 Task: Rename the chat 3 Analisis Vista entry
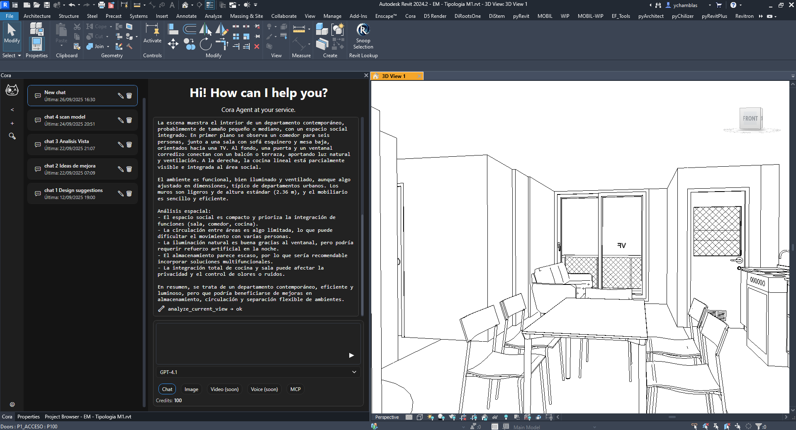tap(121, 145)
